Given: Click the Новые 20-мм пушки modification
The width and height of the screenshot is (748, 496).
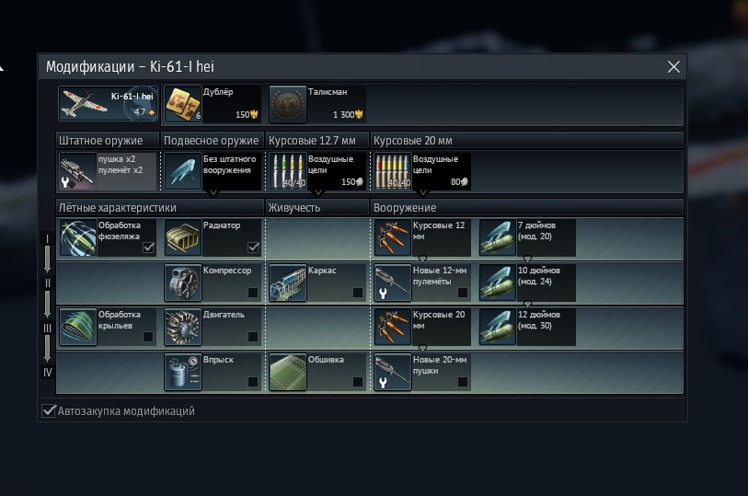Looking at the screenshot, I should tap(422, 373).
